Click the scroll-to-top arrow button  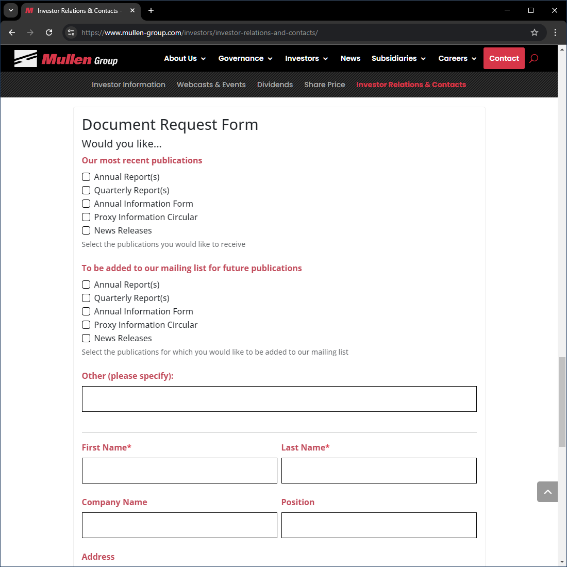coord(547,492)
